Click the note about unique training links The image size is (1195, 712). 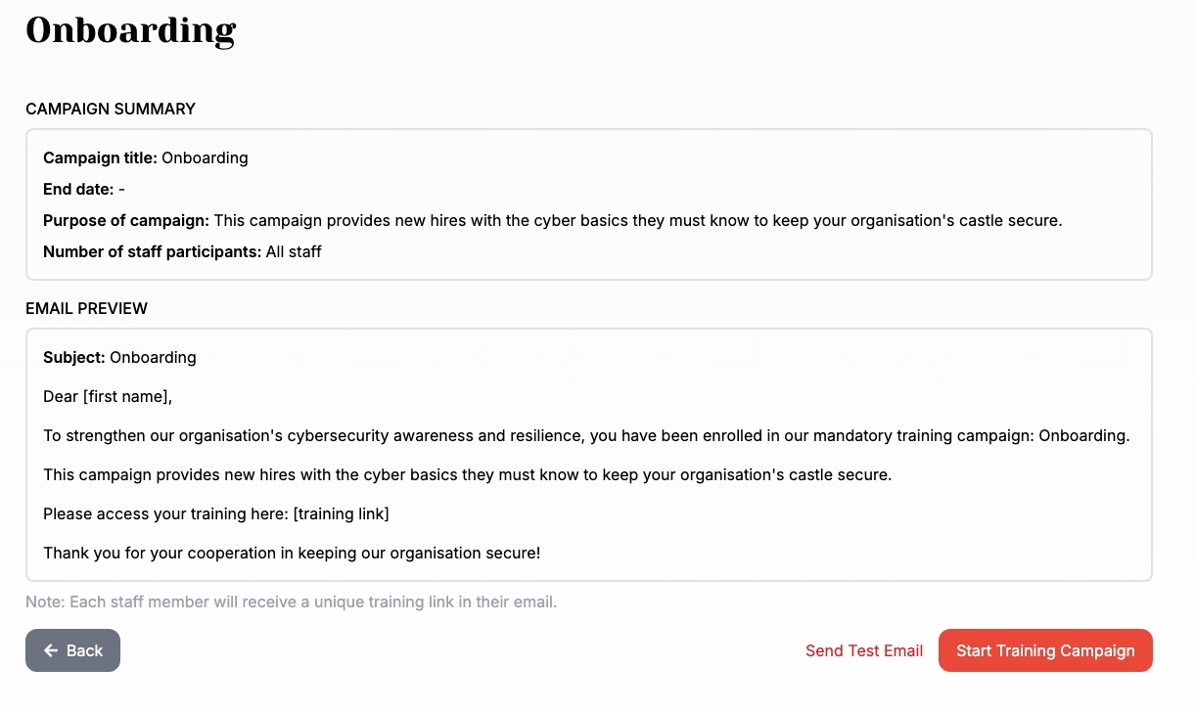tap(292, 601)
